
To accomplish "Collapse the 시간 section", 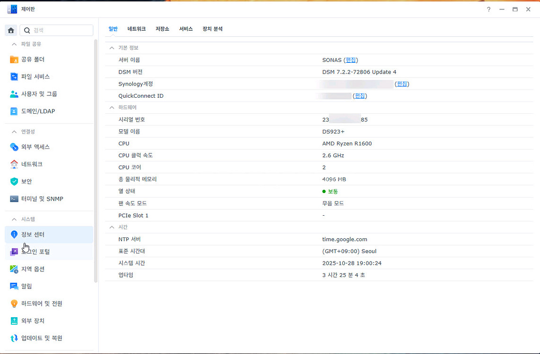I will tap(112, 227).
